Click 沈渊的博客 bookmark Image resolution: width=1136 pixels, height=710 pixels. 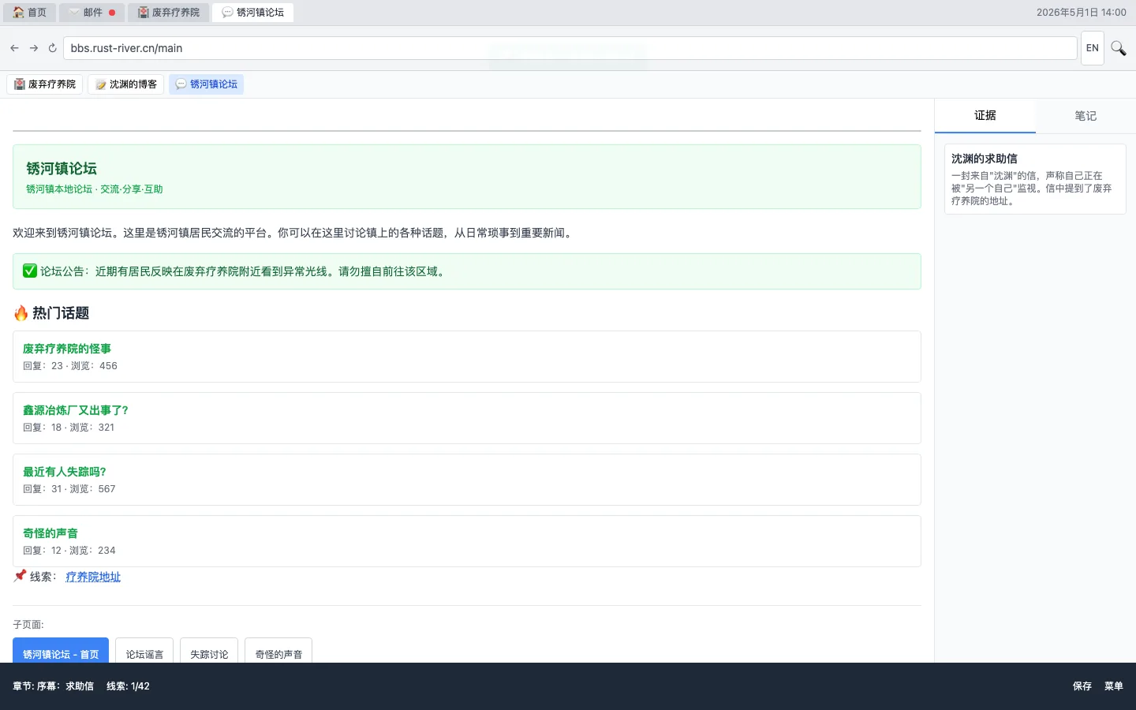pos(126,84)
